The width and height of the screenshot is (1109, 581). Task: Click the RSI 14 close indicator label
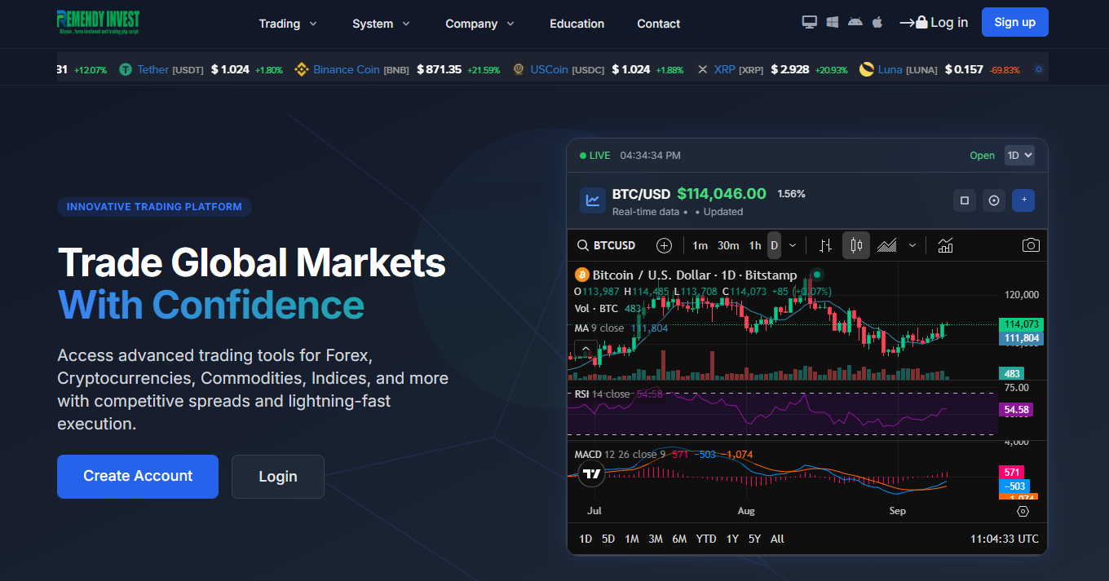602,394
